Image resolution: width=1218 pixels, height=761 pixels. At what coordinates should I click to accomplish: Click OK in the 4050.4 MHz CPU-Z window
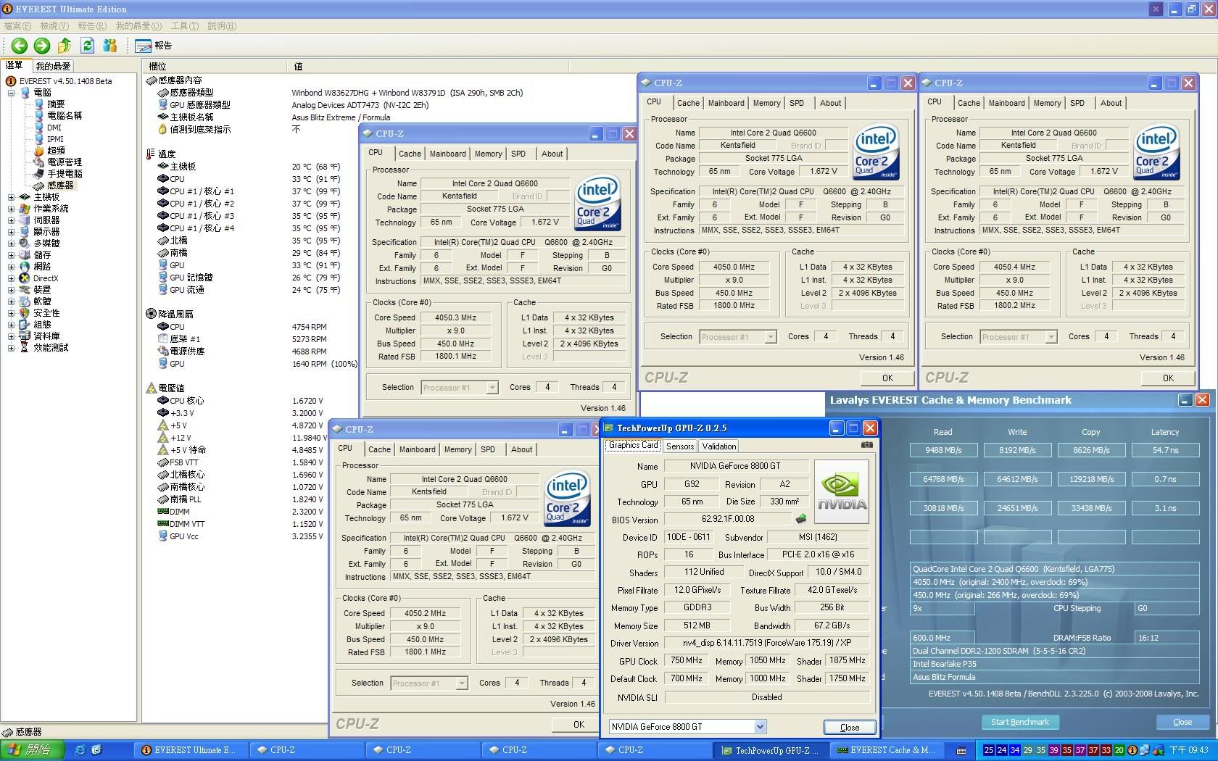point(1168,378)
